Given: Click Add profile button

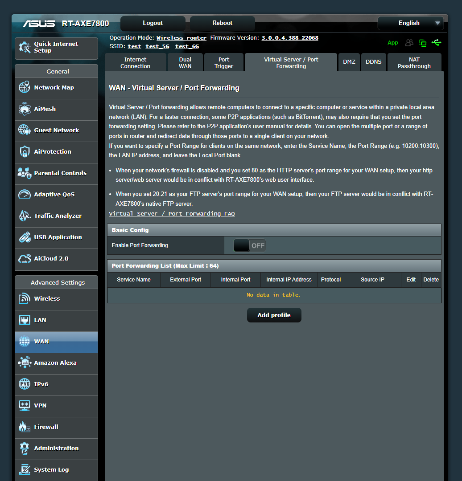Looking at the screenshot, I should point(274,315).
